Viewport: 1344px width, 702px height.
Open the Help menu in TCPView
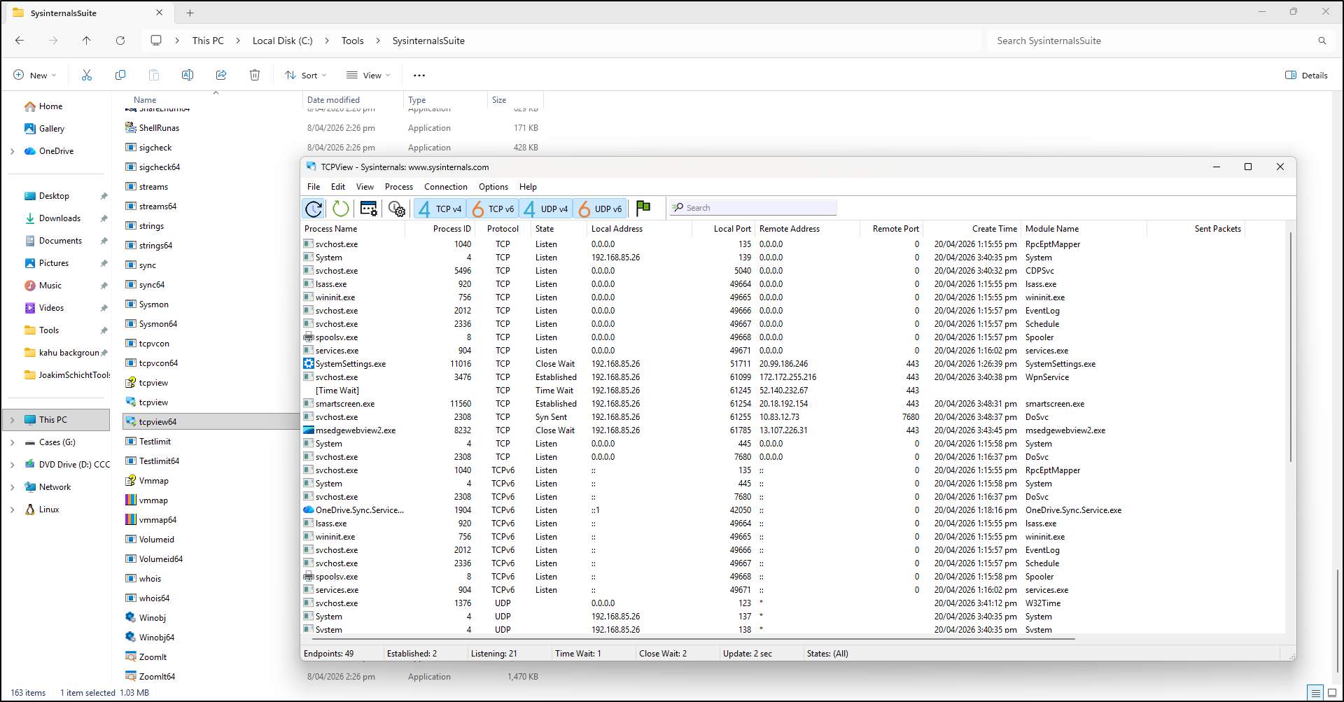point(528,187)
